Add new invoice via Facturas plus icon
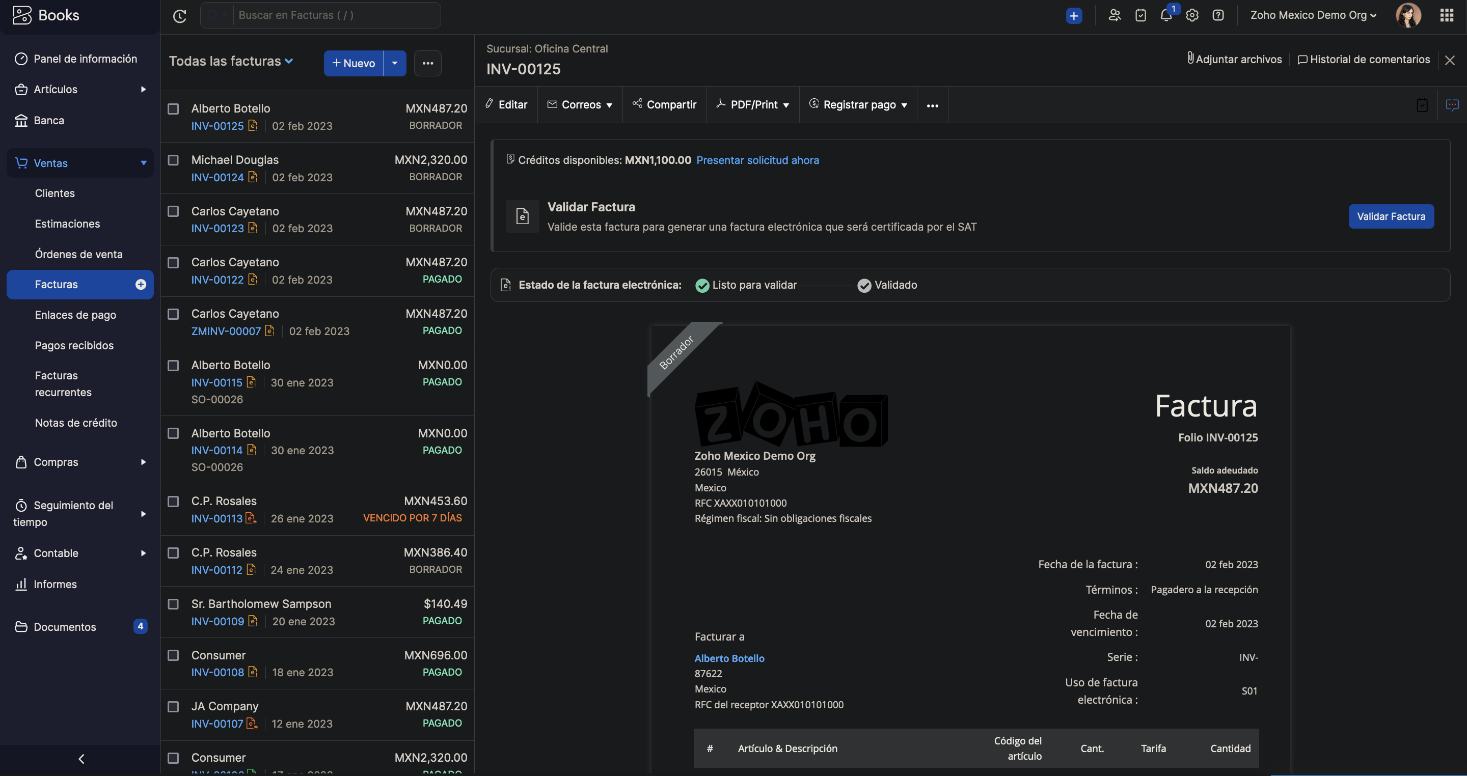Image resolution: width=1467 pixels, height=776 pixels. [141, 284]
